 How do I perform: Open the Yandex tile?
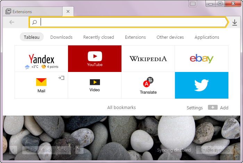tap(41, 59)
